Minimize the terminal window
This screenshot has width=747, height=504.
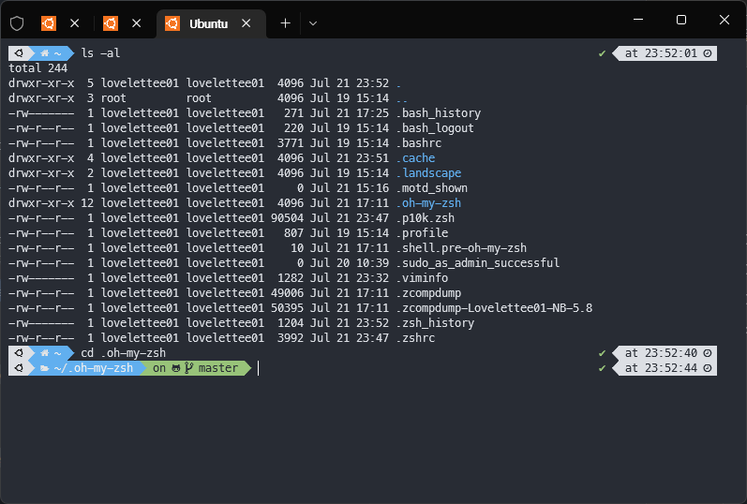tap(638, 20)
